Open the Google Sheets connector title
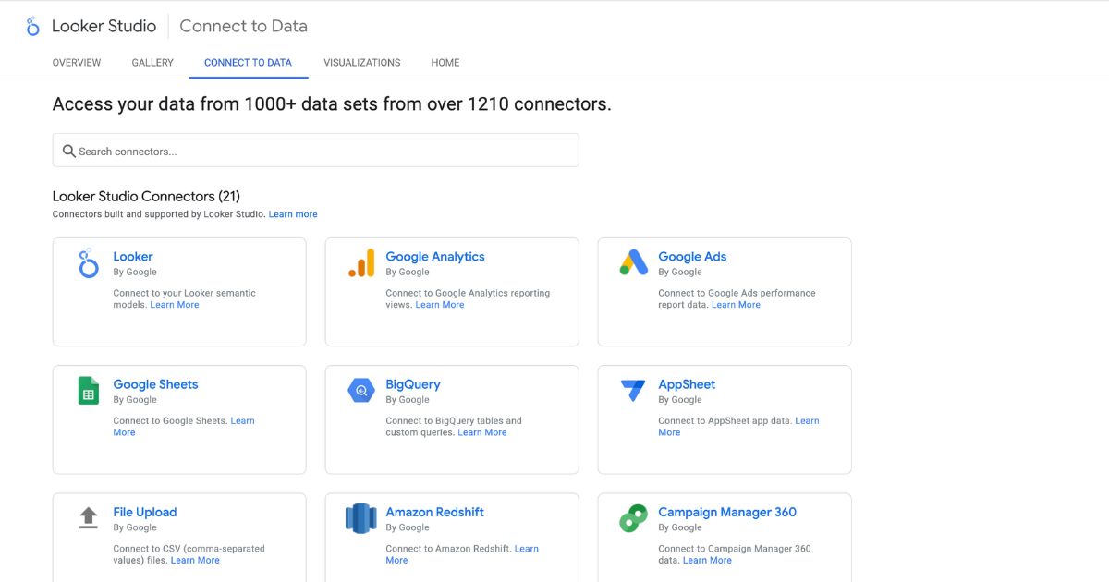1109x582 pixels. point(155,384)
